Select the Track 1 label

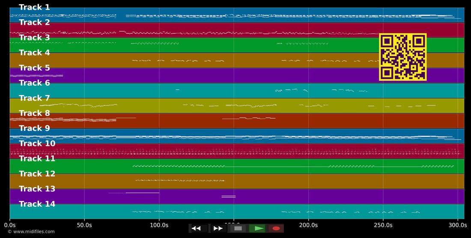click(x=34, y=8)
